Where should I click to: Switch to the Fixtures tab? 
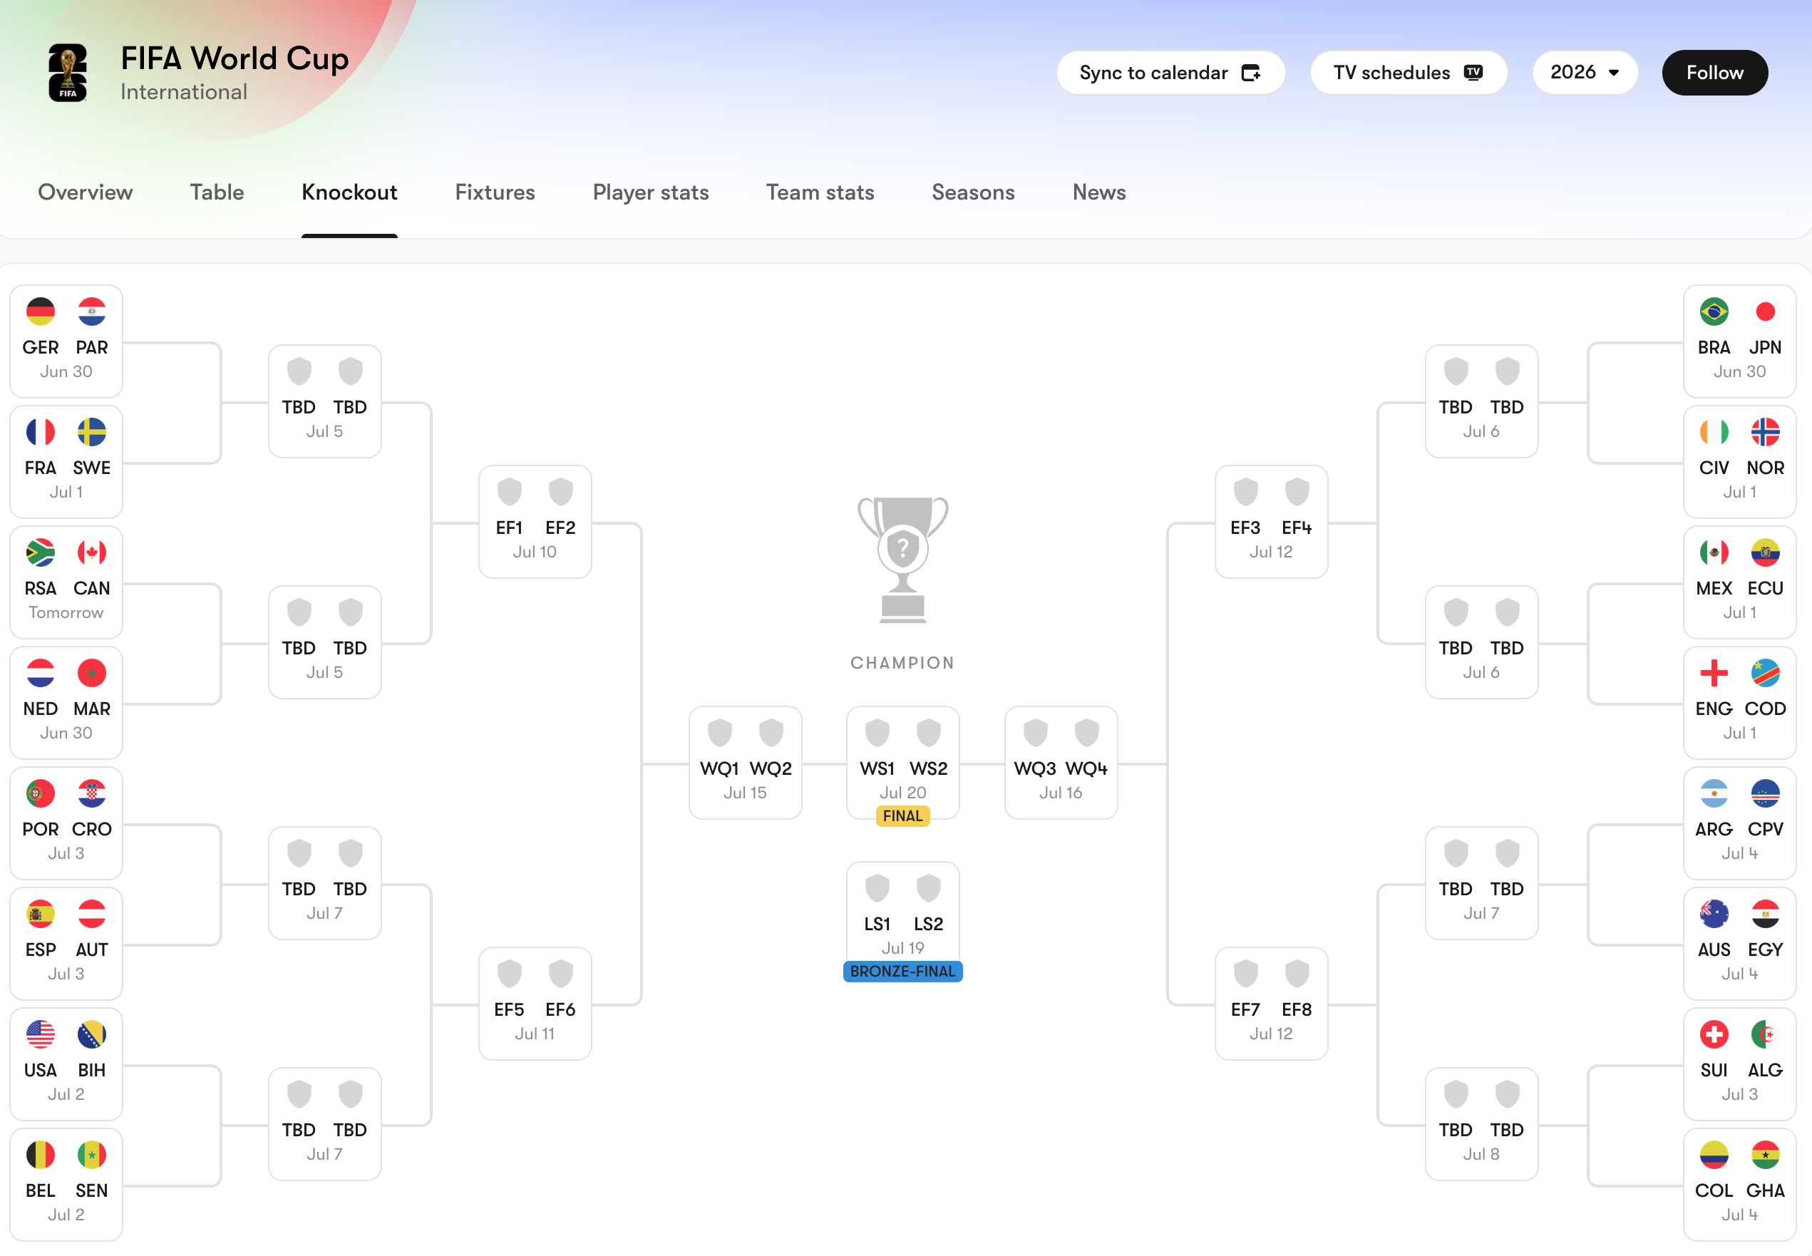pos(495,192)
